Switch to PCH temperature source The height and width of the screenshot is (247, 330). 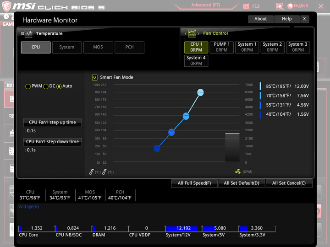point(129,47)
